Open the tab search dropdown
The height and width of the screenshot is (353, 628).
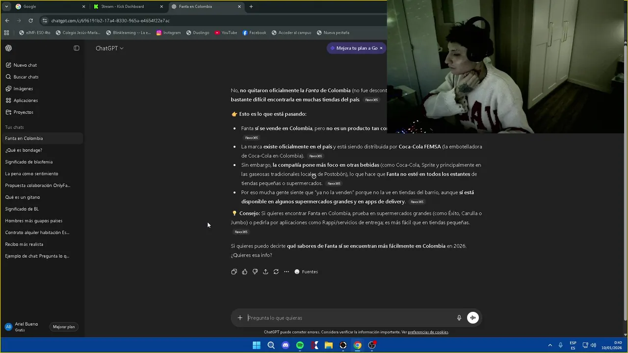coord(6,6)
